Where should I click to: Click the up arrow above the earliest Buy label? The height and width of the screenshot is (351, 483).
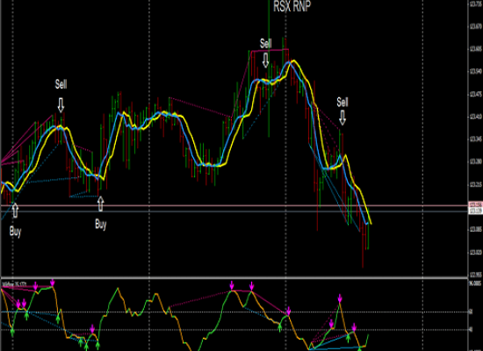click(15, 211)
